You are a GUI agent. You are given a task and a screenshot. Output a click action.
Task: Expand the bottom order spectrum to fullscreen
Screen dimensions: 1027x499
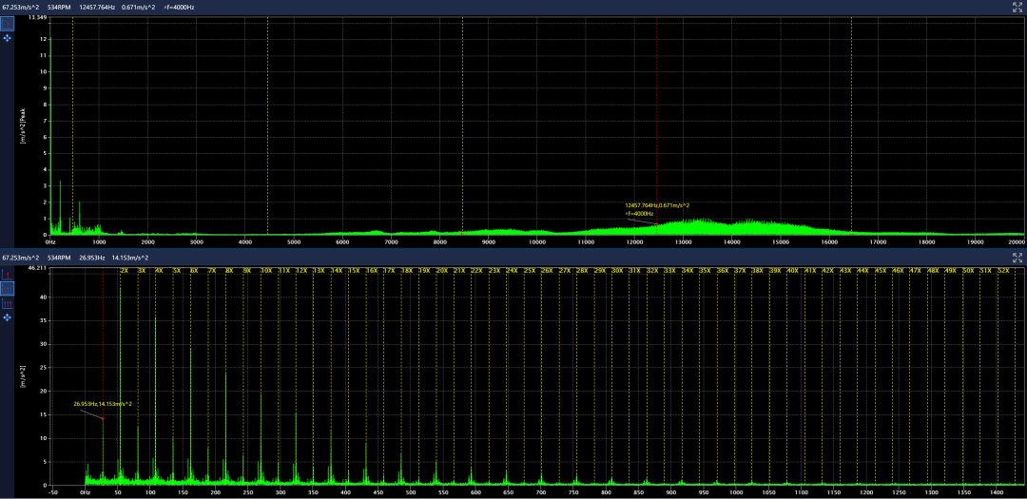click(x=1017, y=258)
